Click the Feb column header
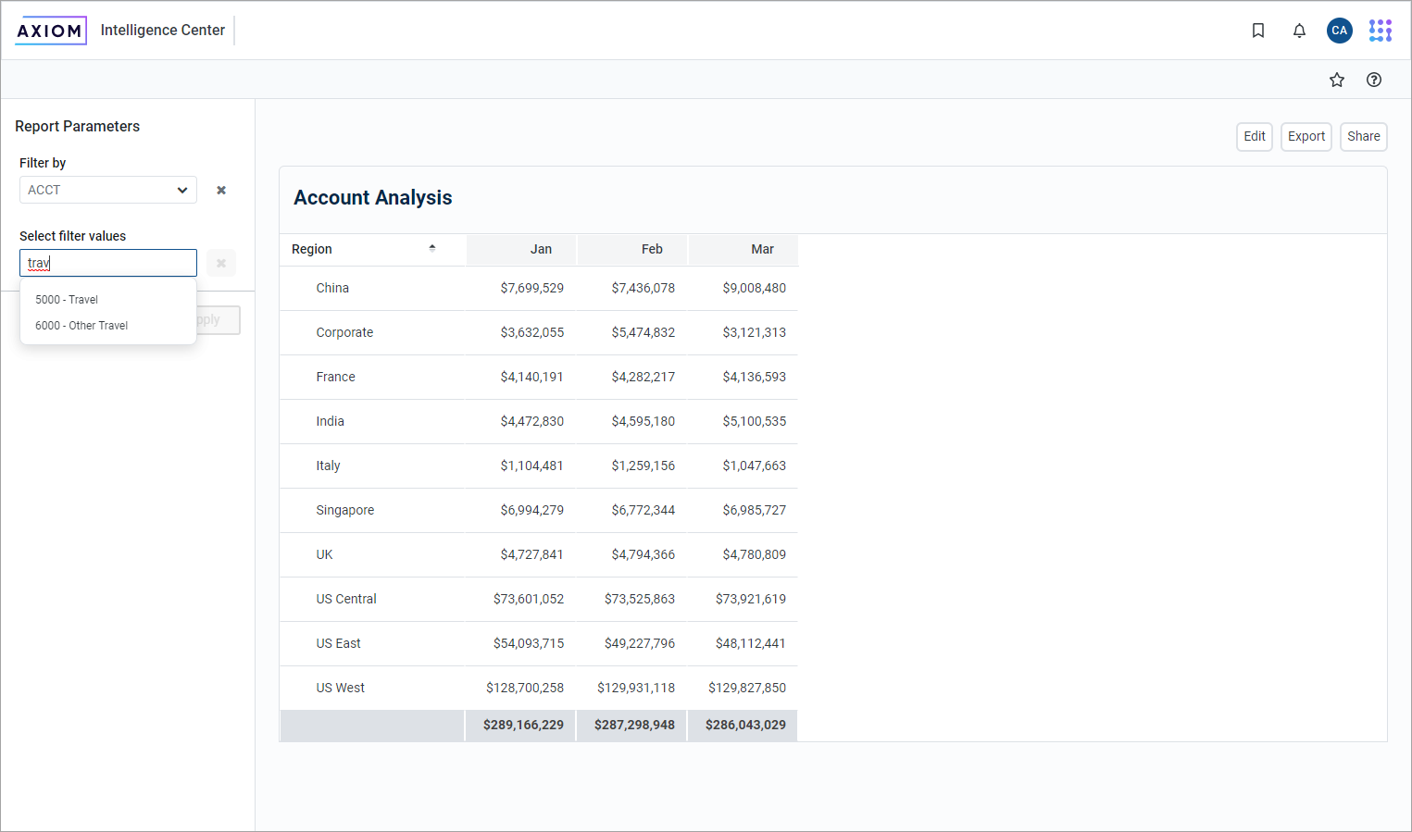Screen dimensions: 1412x832 pos(652,249)
